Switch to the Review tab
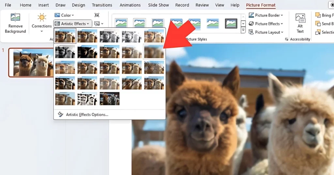This screenshot has height=175, width=334. tap(202, 5)
